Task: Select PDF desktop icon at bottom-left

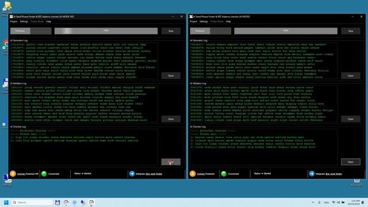Action: coord(6,180)
